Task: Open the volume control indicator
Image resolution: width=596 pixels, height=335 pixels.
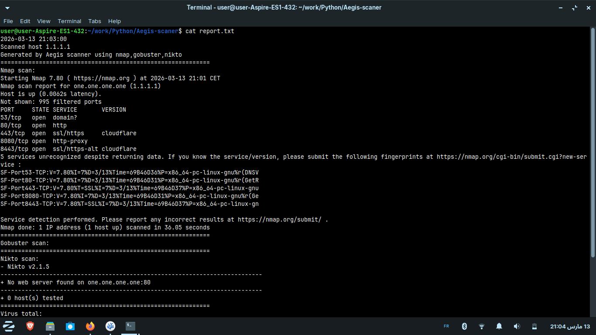Action: [517, 326]
